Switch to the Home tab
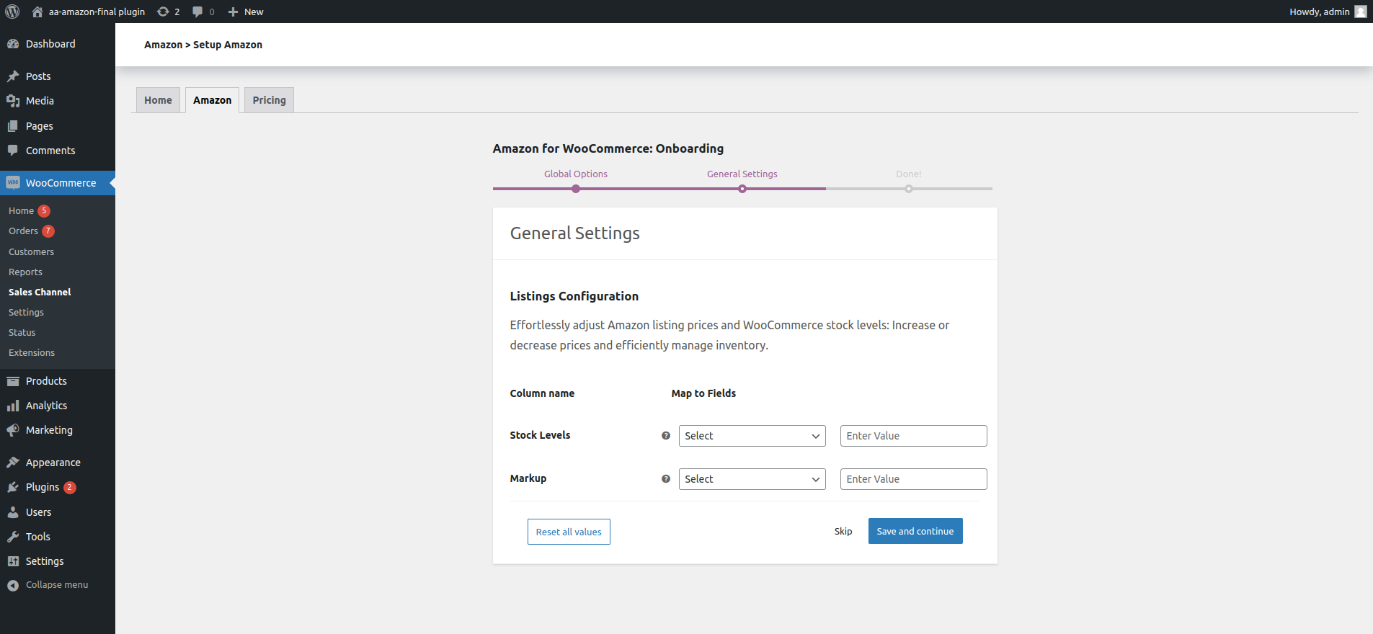The width and height of the screenshot is (1373, 634). [158, 100]
